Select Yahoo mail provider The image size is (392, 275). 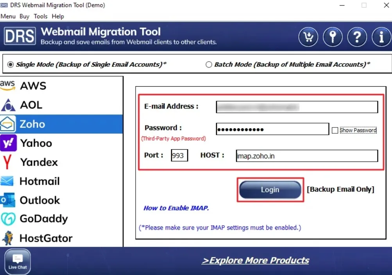(x=36, y=143)
